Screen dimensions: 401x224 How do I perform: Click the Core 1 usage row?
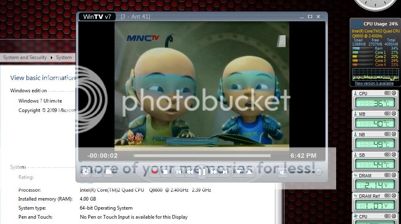[375, 53]
